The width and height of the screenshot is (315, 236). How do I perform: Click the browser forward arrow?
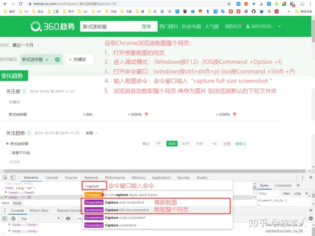click(x=13, y=4)
